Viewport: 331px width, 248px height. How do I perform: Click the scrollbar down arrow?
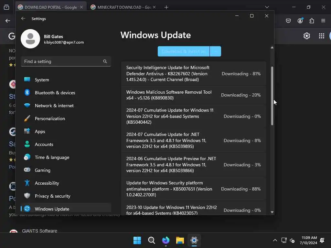(x=272, y=212)
